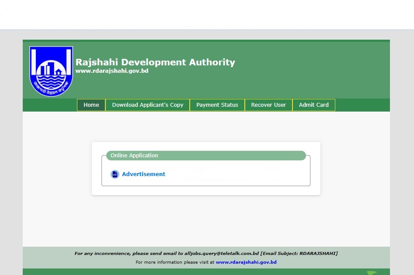Click the PDF icon beside Advertisement

[115, 174]
